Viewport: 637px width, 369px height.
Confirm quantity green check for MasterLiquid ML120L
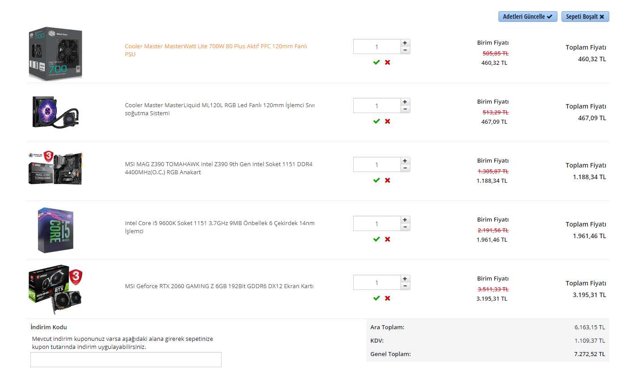tap(376, 121)
